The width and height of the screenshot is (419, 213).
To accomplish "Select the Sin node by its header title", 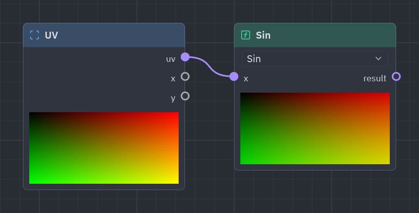I will point(263,35).
